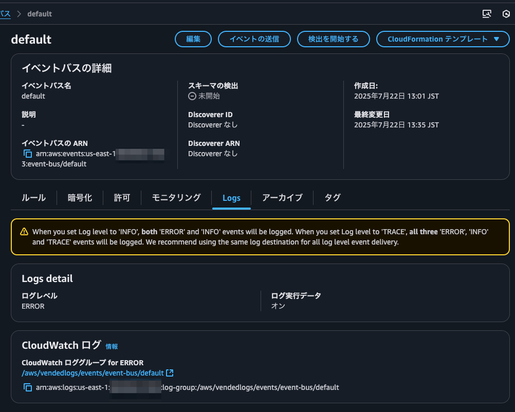This screenshot has width=515, height=412.
Task: Open the /aws/vendedlogs/events/event-bus/default log group link
Action: tap(93, 373)
